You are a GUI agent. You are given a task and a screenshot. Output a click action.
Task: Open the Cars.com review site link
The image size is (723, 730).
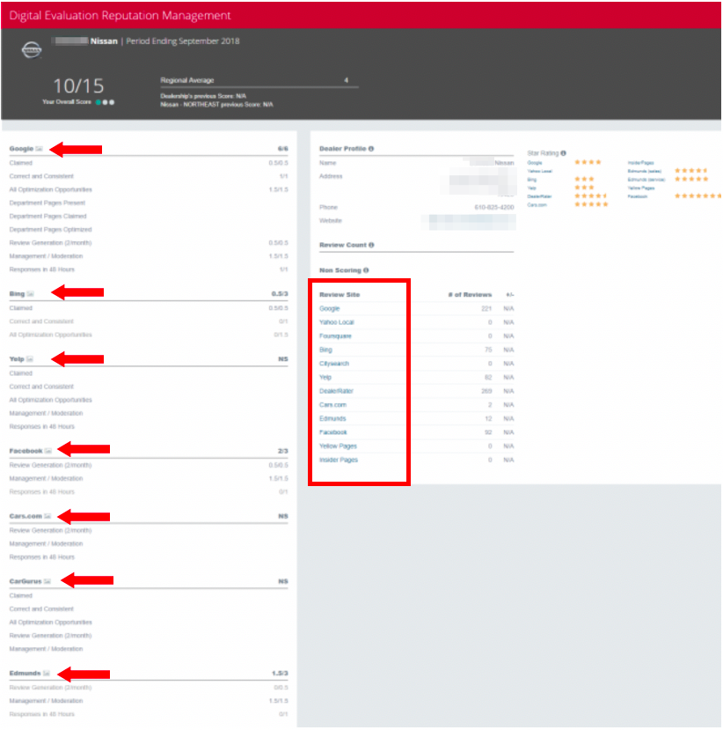click(332, 404)
